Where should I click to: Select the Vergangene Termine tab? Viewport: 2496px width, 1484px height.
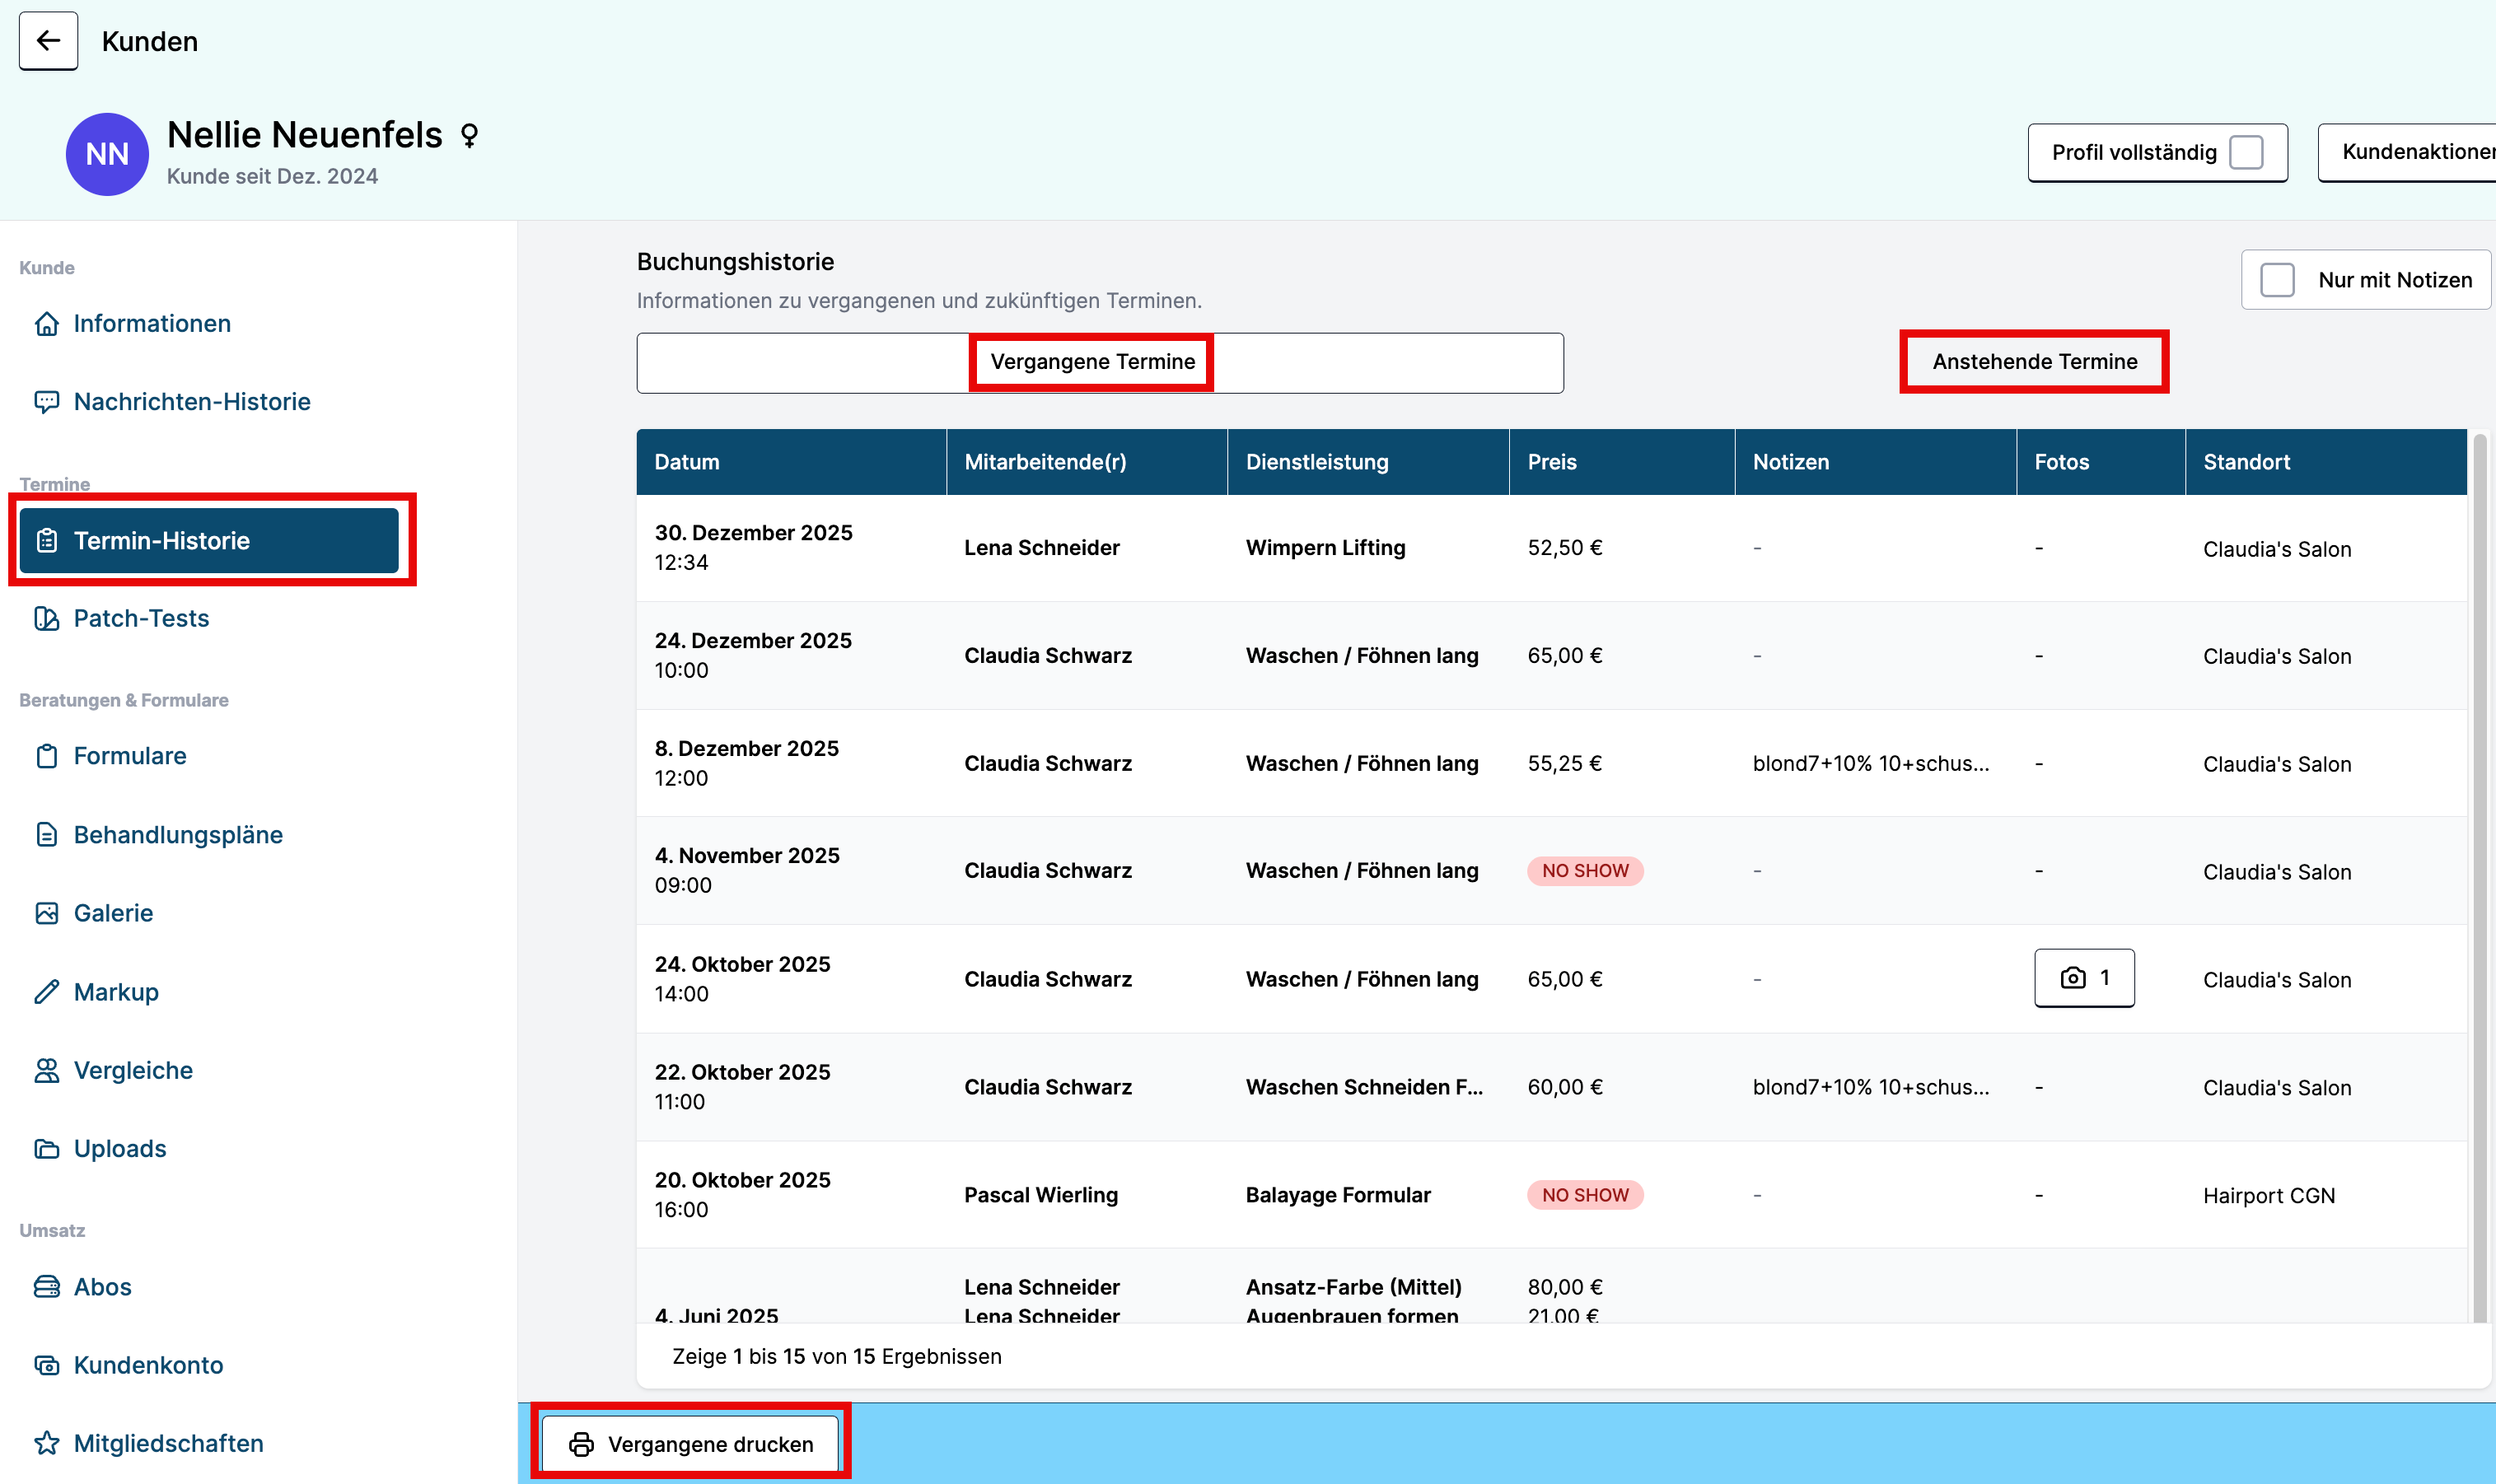click(x=1092, y=361)
